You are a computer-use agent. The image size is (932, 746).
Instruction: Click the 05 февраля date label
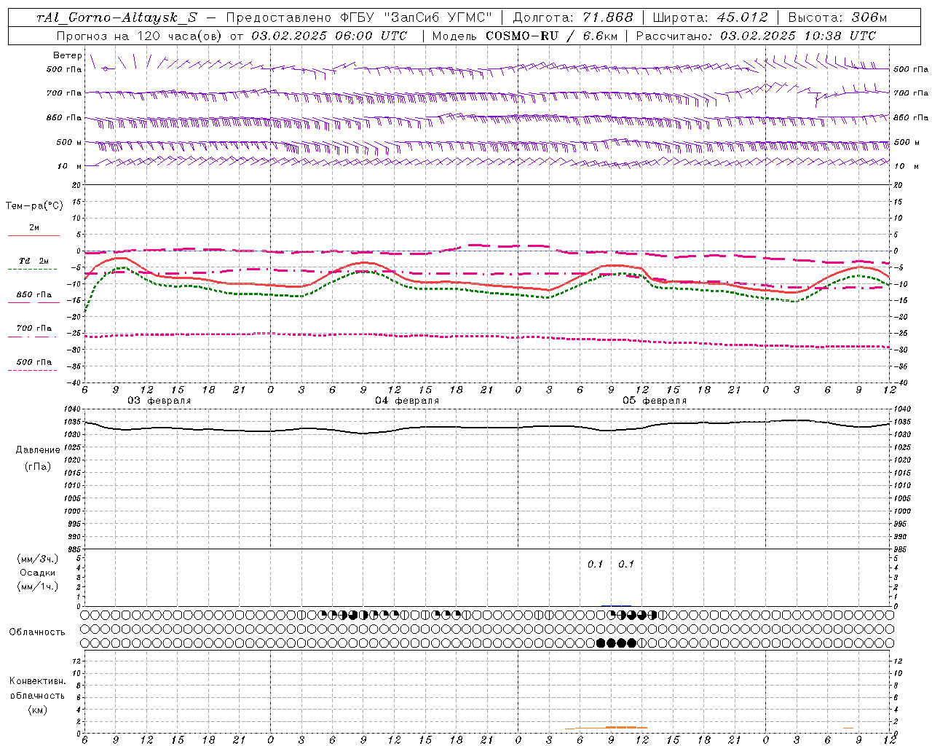(x=655, y=401)
